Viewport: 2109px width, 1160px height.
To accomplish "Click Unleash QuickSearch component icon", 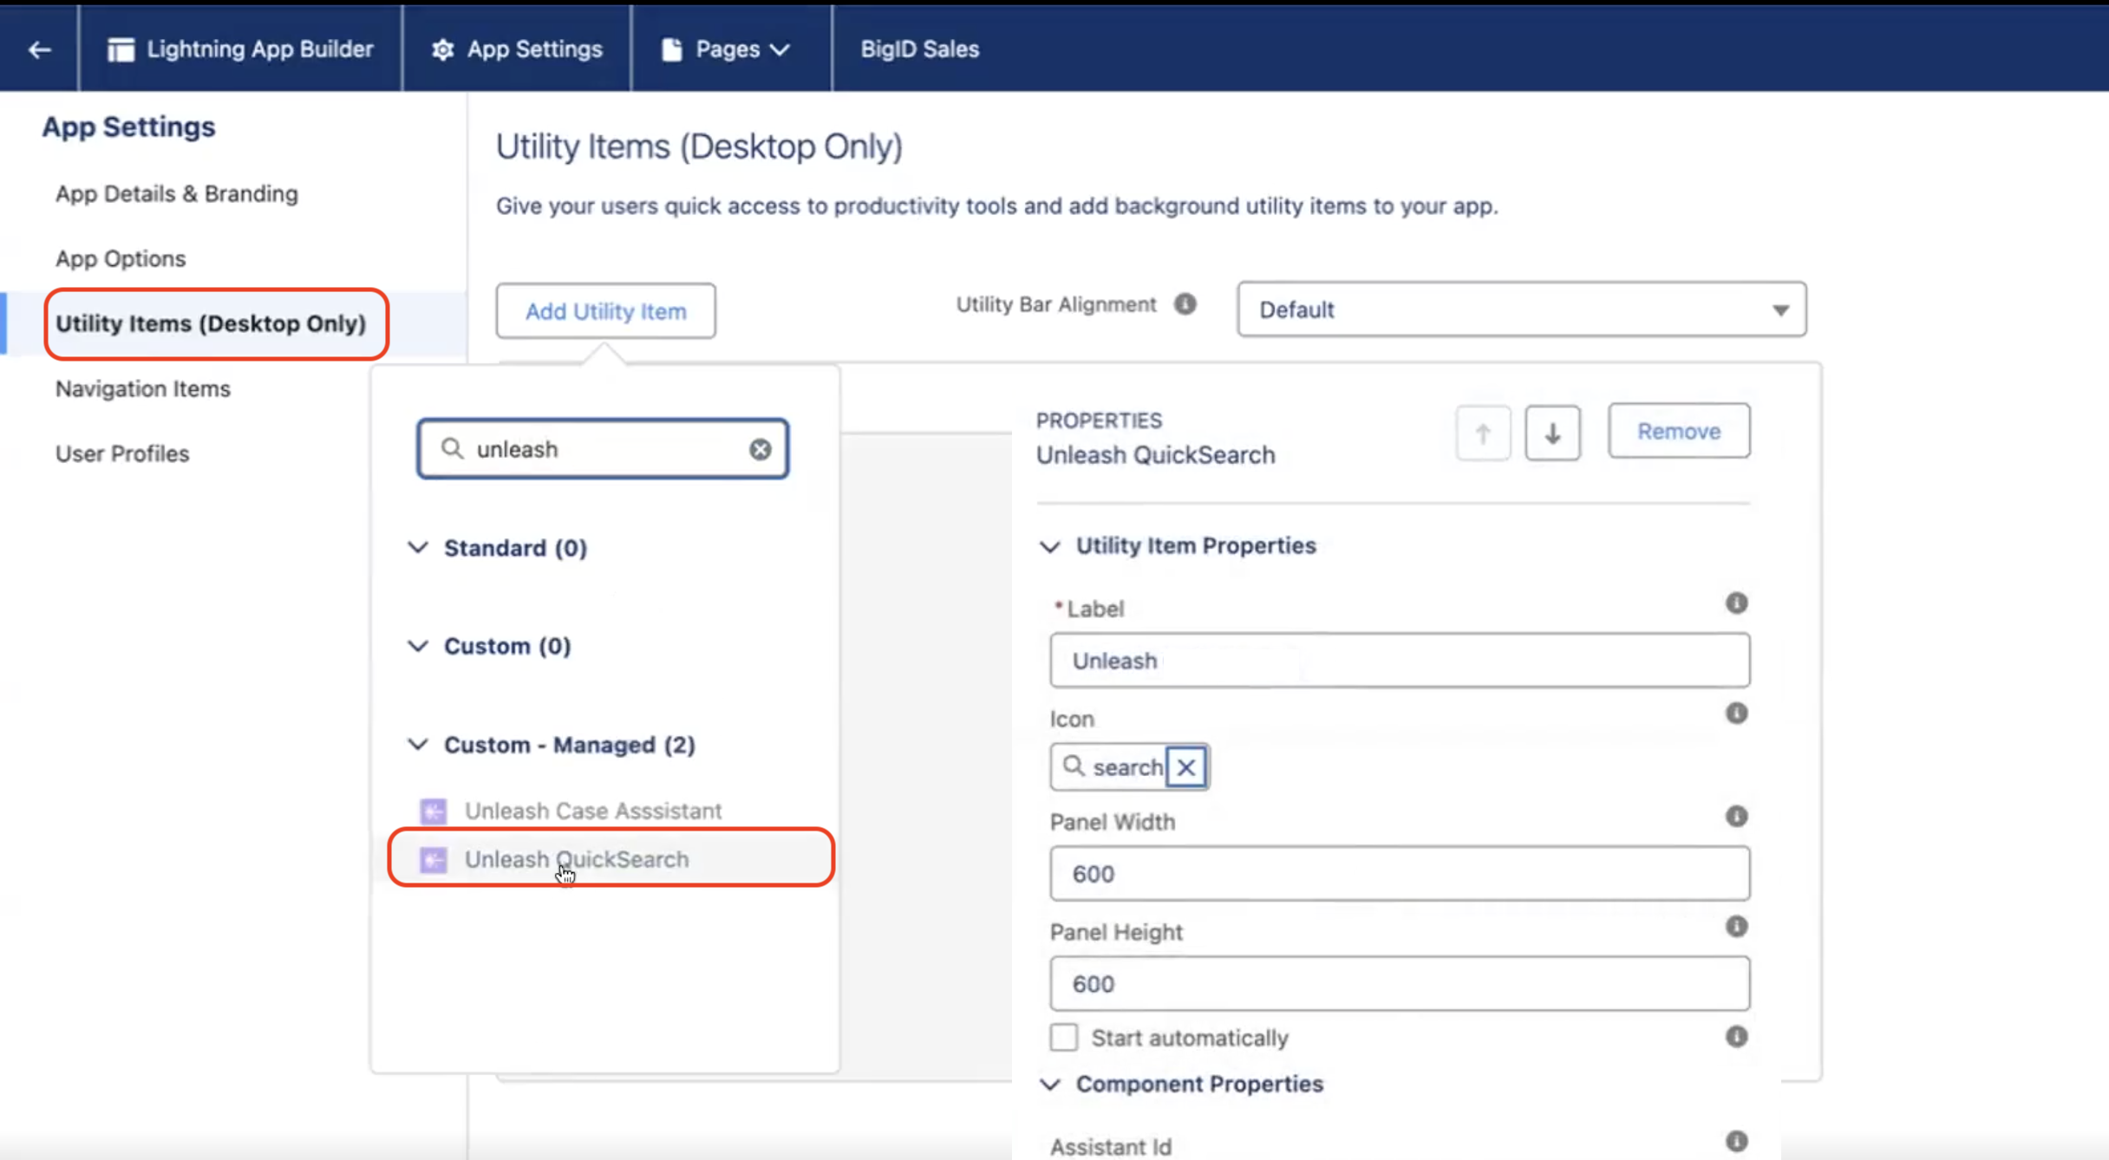I will click(434, 860).
